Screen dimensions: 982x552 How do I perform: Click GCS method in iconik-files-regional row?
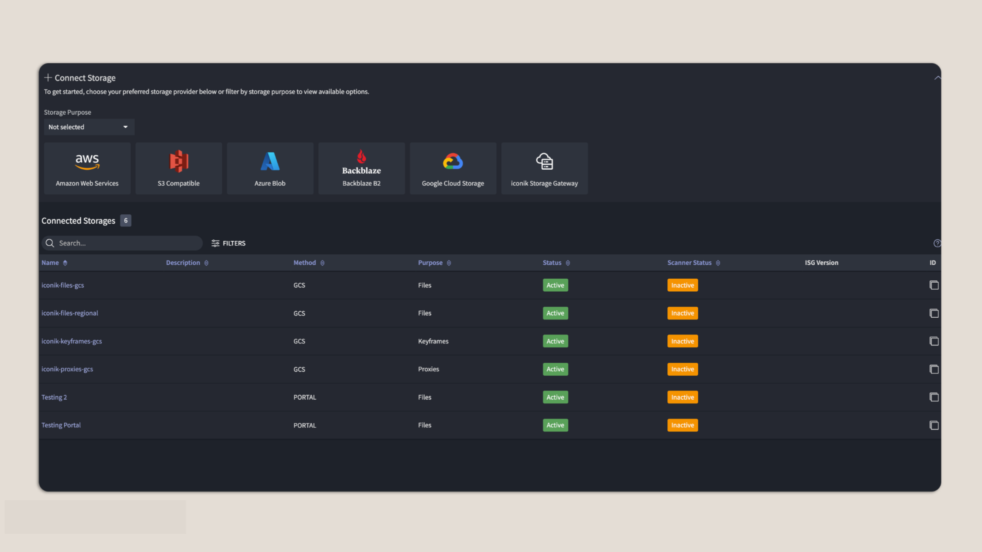click(299, 313)
